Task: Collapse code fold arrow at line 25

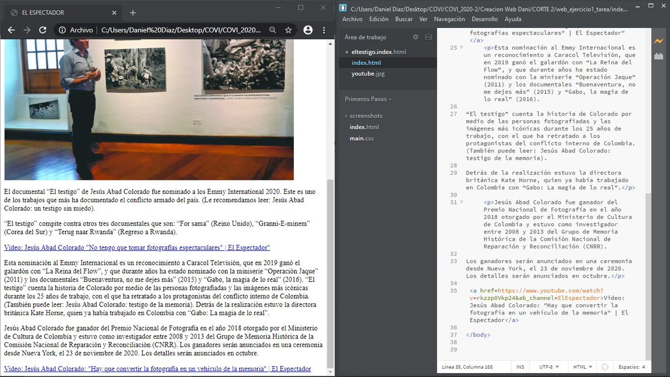Action: point(461,48)
